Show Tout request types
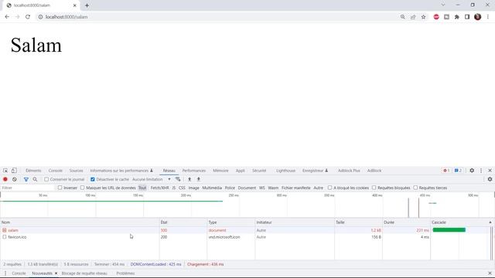 coord(142,188)
